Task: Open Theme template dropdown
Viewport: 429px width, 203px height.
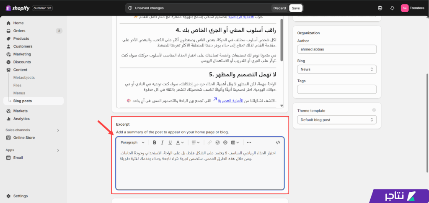Action: pyautogui.click(x=337, y=120)
